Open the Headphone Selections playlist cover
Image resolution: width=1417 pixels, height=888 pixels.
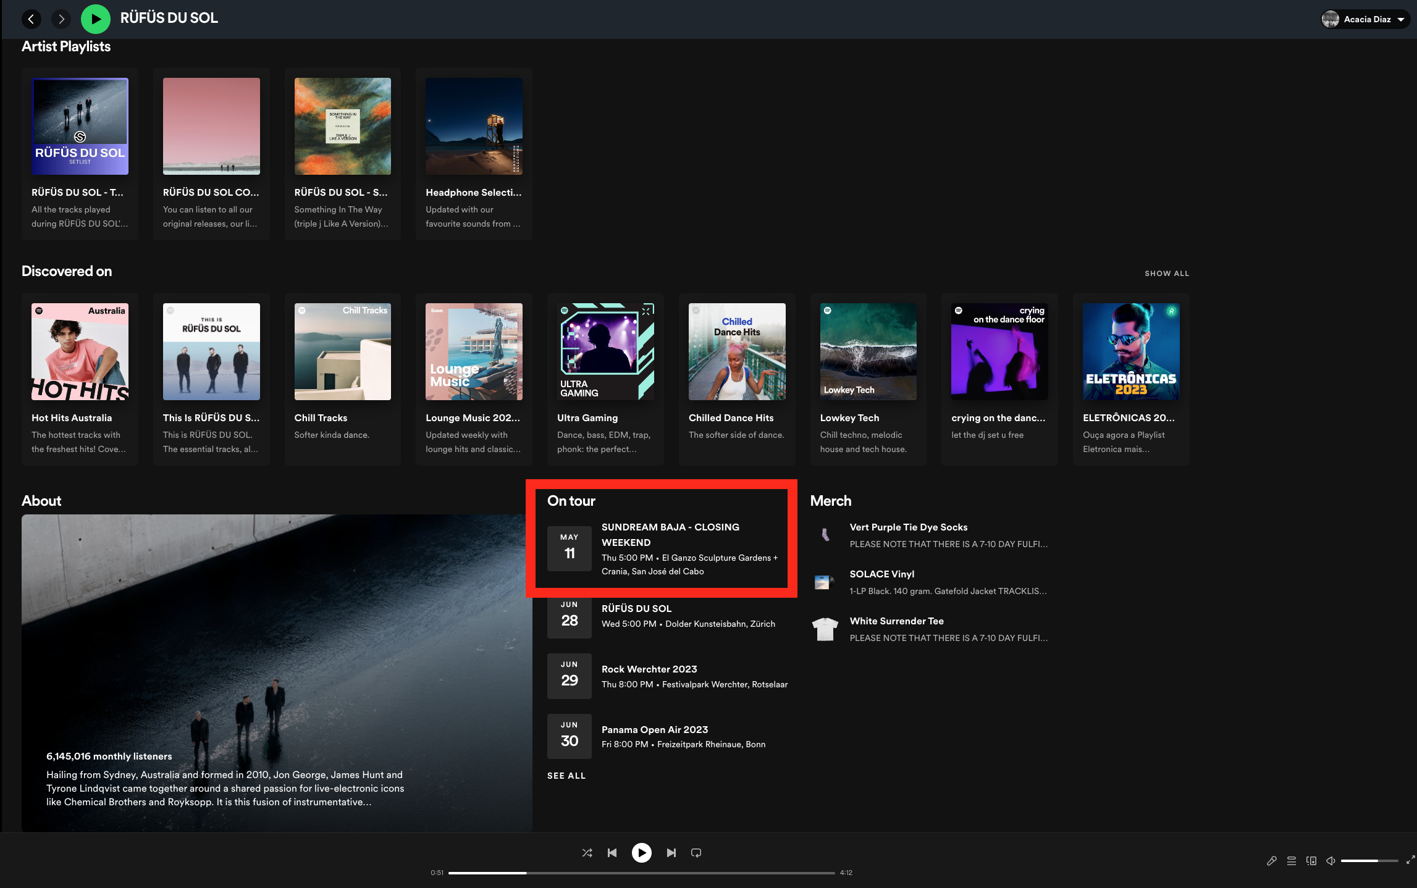[x=474, y=126]
